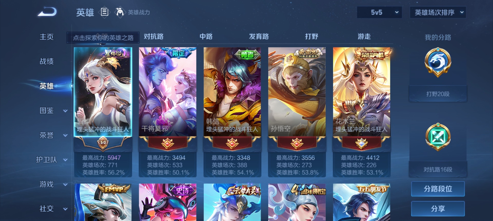The width and height of the screenshot is (493, 221).
Task: Expand the 图鉴 sidebar section
Action: [53, 111]
